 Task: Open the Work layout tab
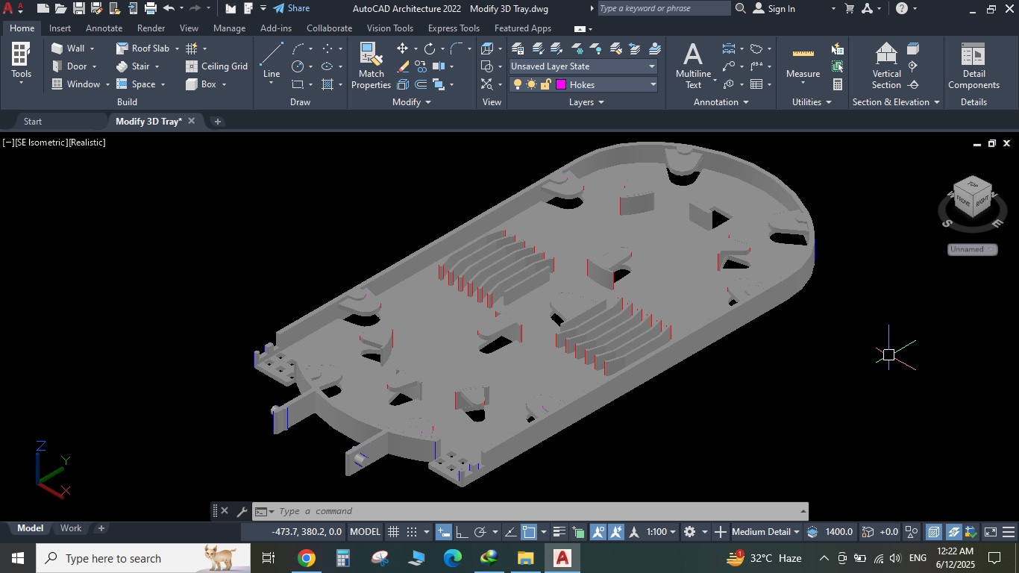click(71, 528)
